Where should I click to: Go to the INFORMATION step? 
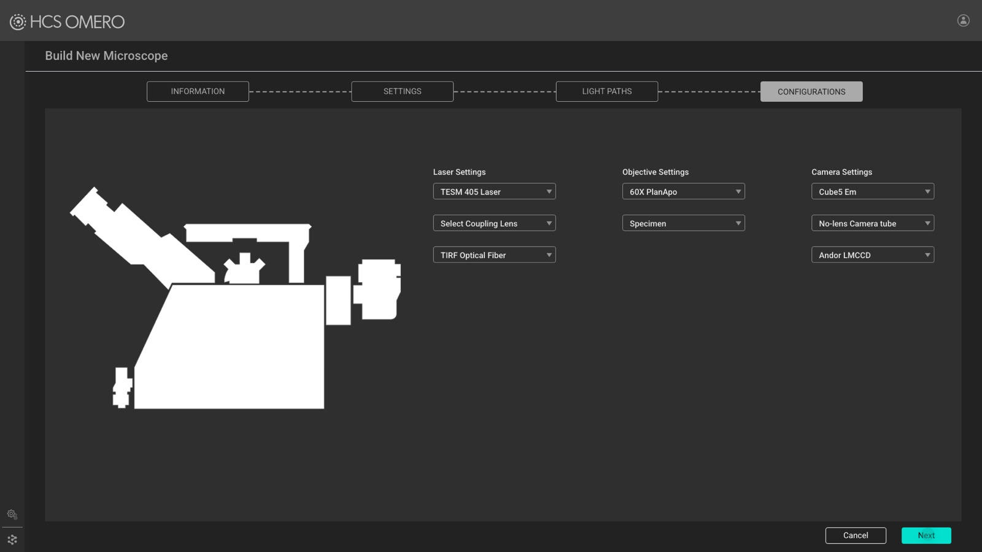coord(198,91)
